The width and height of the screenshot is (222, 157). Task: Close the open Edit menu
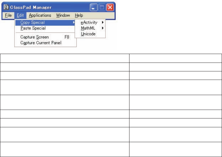pyautogui.click(x=20, y=15)
